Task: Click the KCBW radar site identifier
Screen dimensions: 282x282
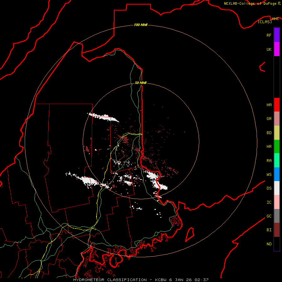Action: [161, 280]
